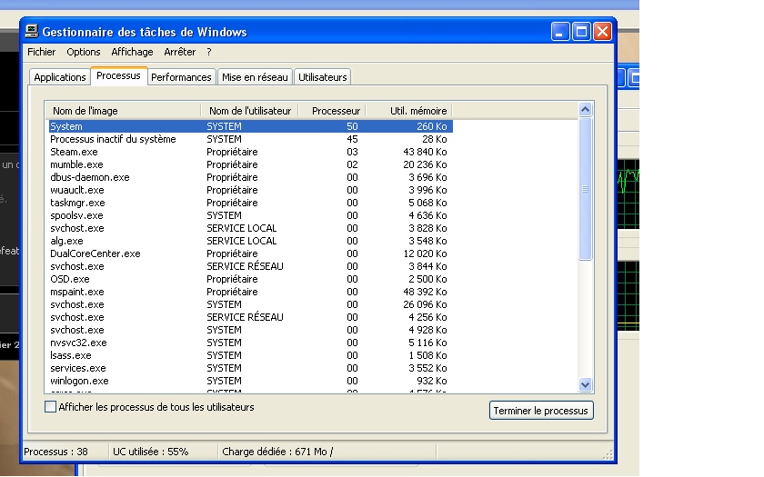The image size is (764, 477).
Task: Open the Mise en réseau tab
Action: [x=255, y=77]
